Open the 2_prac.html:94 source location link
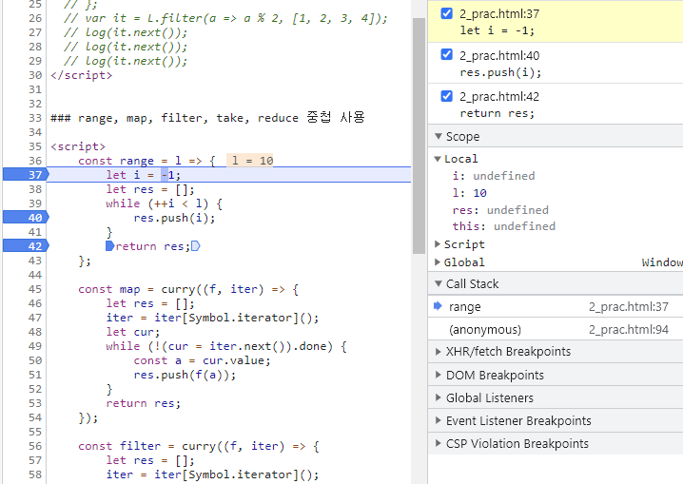Image resolution: width=683 pixels, height=484 pixels. click(x=629, y=330)
